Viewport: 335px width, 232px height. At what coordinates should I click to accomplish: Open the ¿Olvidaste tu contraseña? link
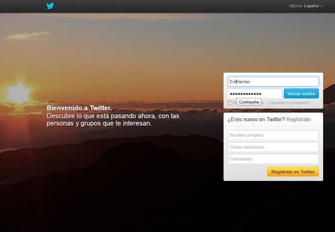point(290,103)
